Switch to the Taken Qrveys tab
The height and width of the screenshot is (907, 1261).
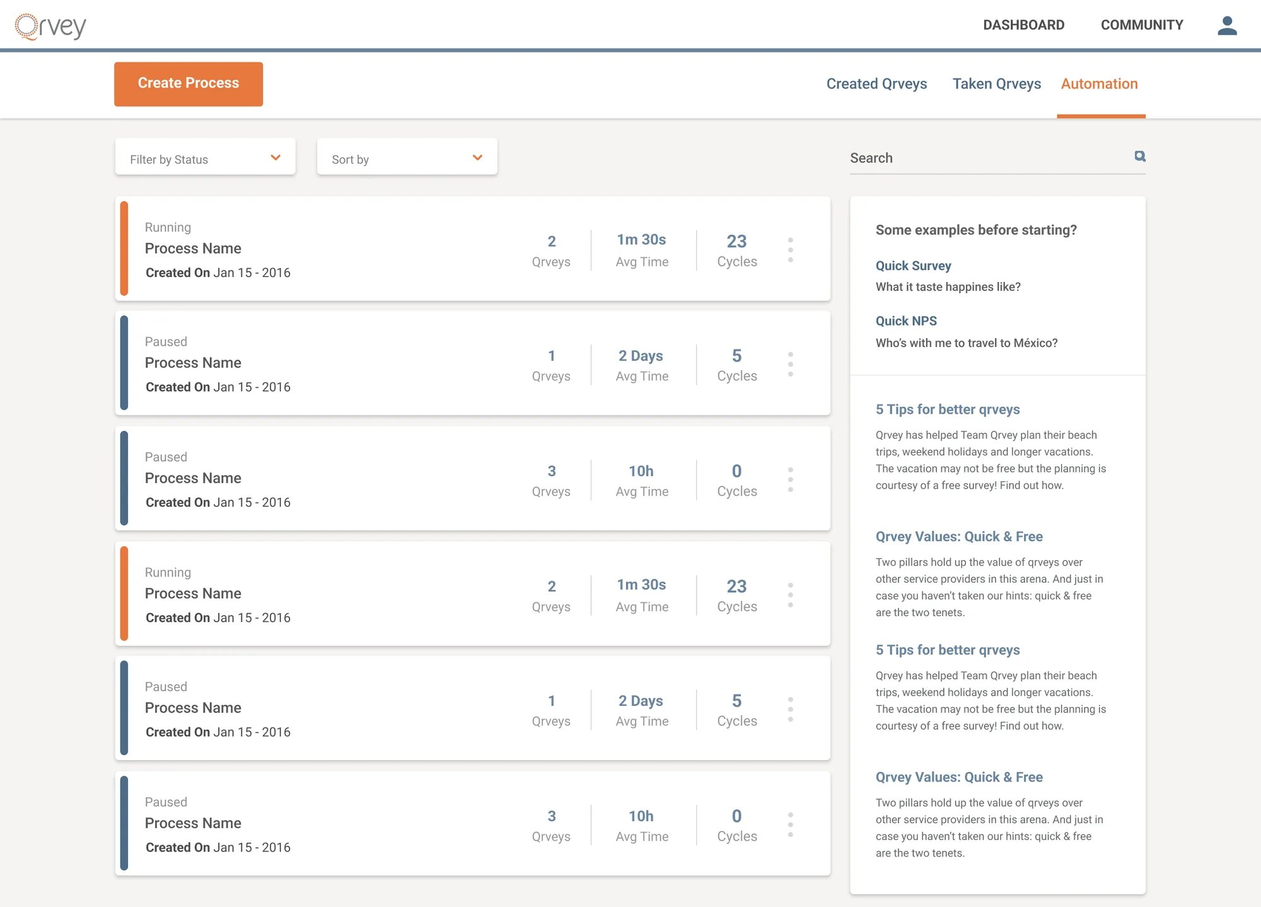click(x=996, y=84)
